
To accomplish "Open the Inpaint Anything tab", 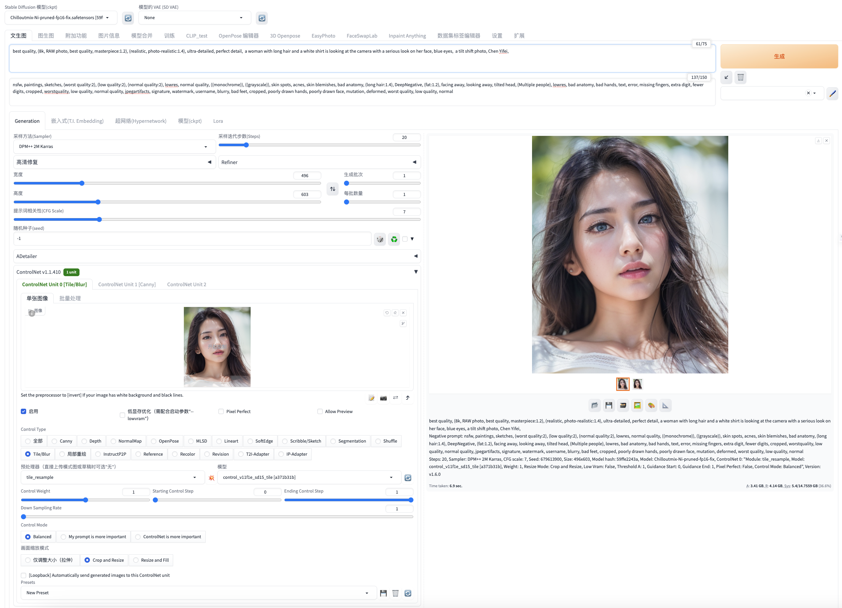I will click(407, 36).
